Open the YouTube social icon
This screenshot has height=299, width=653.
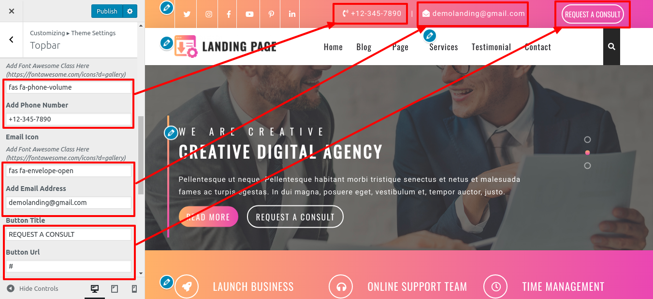(249, 14)
